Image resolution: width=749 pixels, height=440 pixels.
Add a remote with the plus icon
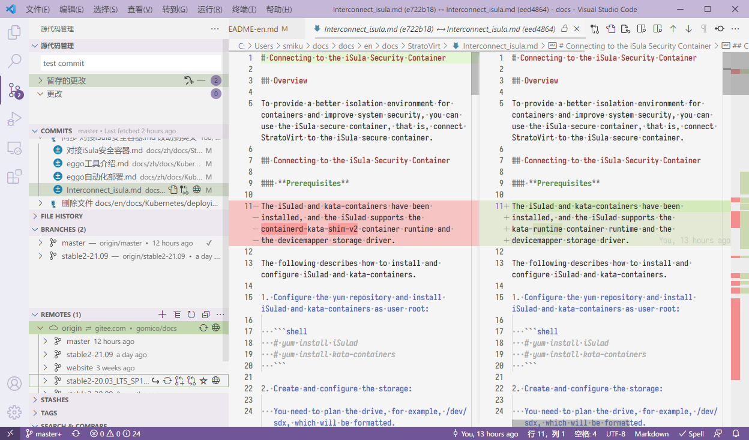point(162,315)
